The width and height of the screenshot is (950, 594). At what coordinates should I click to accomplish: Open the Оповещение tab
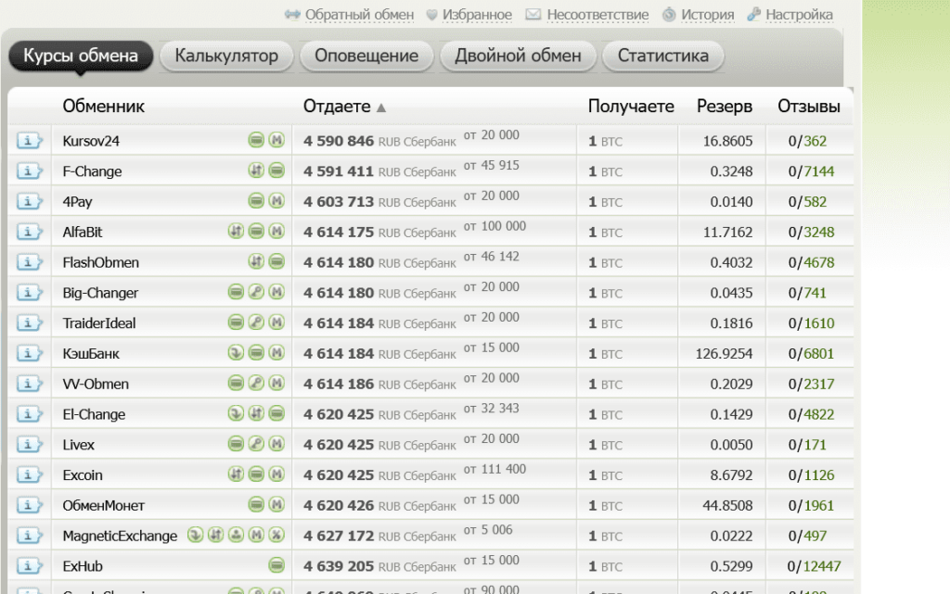point(366,56)
